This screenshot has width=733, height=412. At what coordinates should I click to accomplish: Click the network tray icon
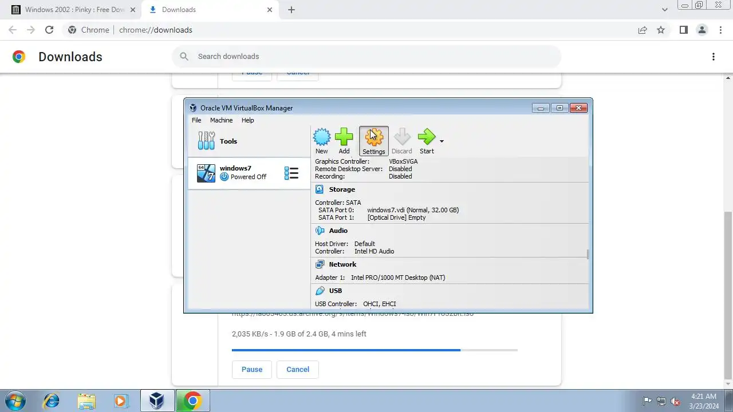pyautogui.click(x=661, y=401)
